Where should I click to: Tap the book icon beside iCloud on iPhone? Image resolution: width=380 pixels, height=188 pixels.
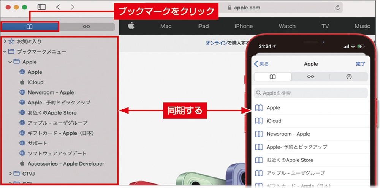(259, 121)
